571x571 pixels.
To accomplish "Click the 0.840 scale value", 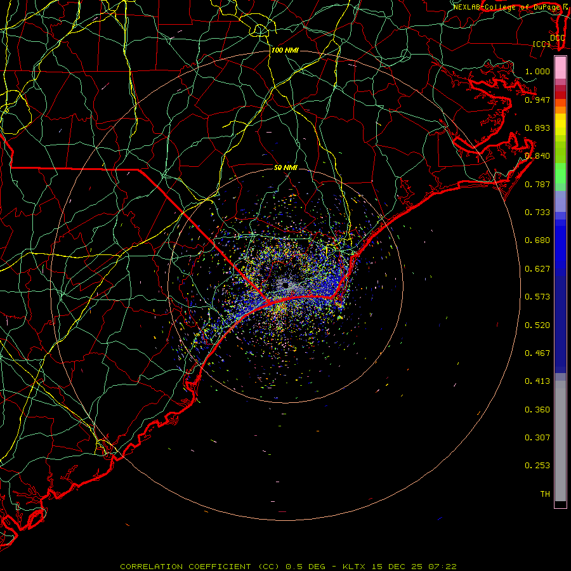I will pos(537,156).
